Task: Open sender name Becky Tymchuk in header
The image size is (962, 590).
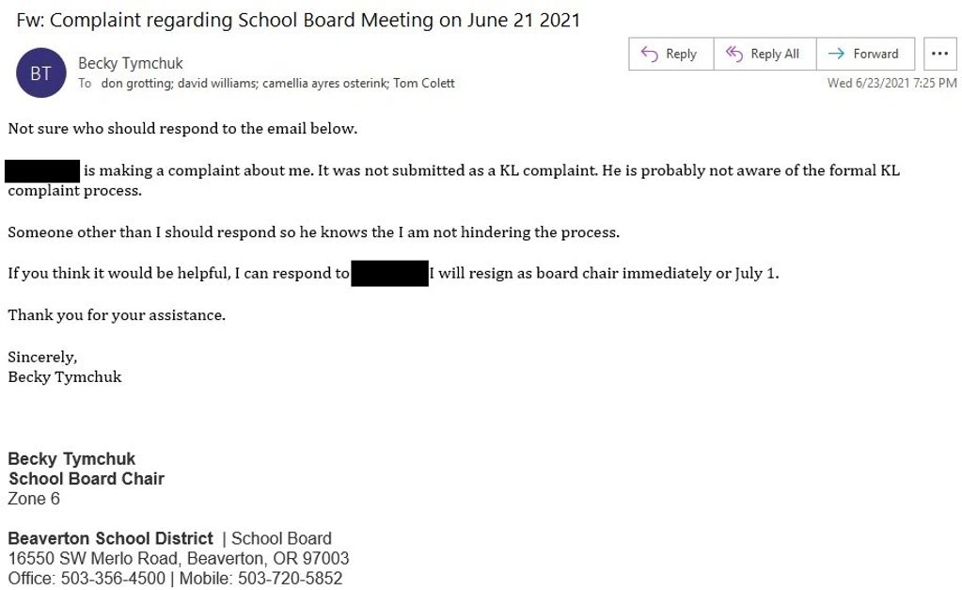Action: tap(131, 63)
